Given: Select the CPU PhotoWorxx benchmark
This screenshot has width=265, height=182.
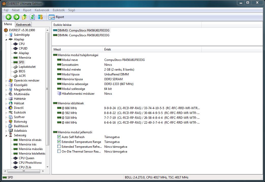Looking at the screenshot, I should 28,162.
